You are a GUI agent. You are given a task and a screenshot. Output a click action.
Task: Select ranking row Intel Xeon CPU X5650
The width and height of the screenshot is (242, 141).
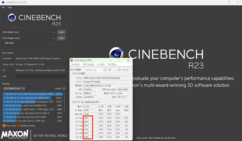tap(33, 117)
